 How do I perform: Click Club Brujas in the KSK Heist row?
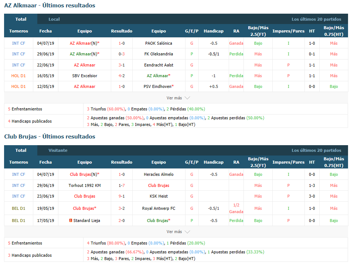pyautogui.click(x=85, y=196)
